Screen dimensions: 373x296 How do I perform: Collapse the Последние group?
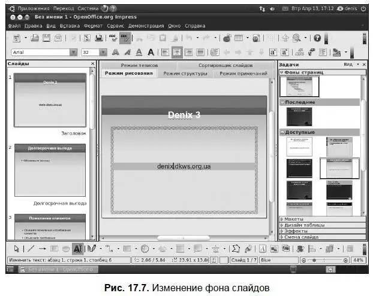[x=282, y=102]
